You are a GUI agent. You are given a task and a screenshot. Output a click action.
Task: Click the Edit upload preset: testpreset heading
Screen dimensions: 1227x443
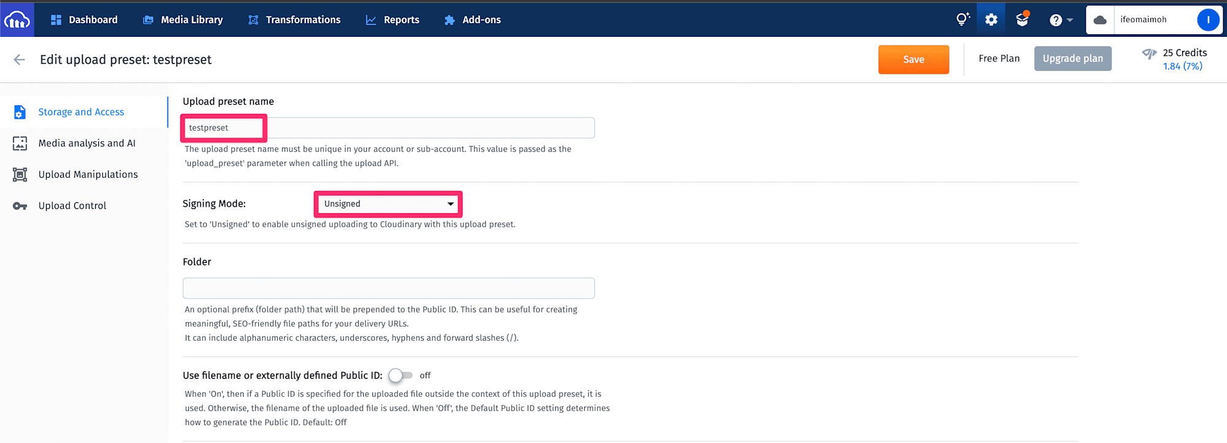coord(126,59)
